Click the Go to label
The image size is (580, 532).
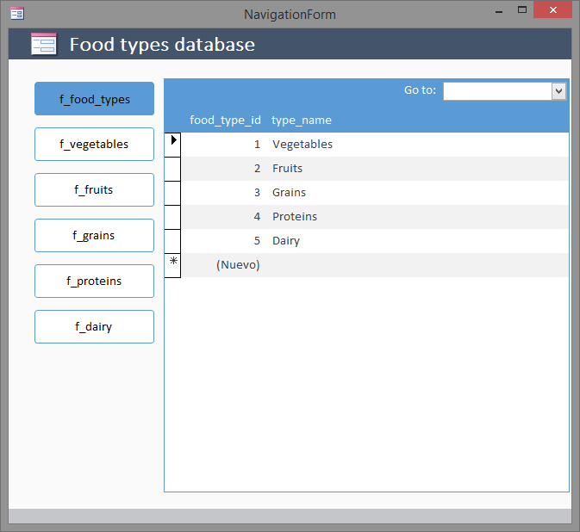click(x=420, y=90)
